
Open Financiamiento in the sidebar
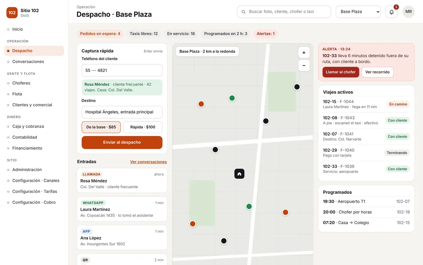coord(34,148)
